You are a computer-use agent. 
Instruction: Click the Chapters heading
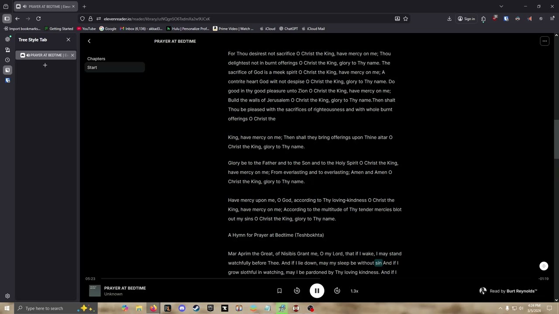pyautogui.click(x=96, y=58)
